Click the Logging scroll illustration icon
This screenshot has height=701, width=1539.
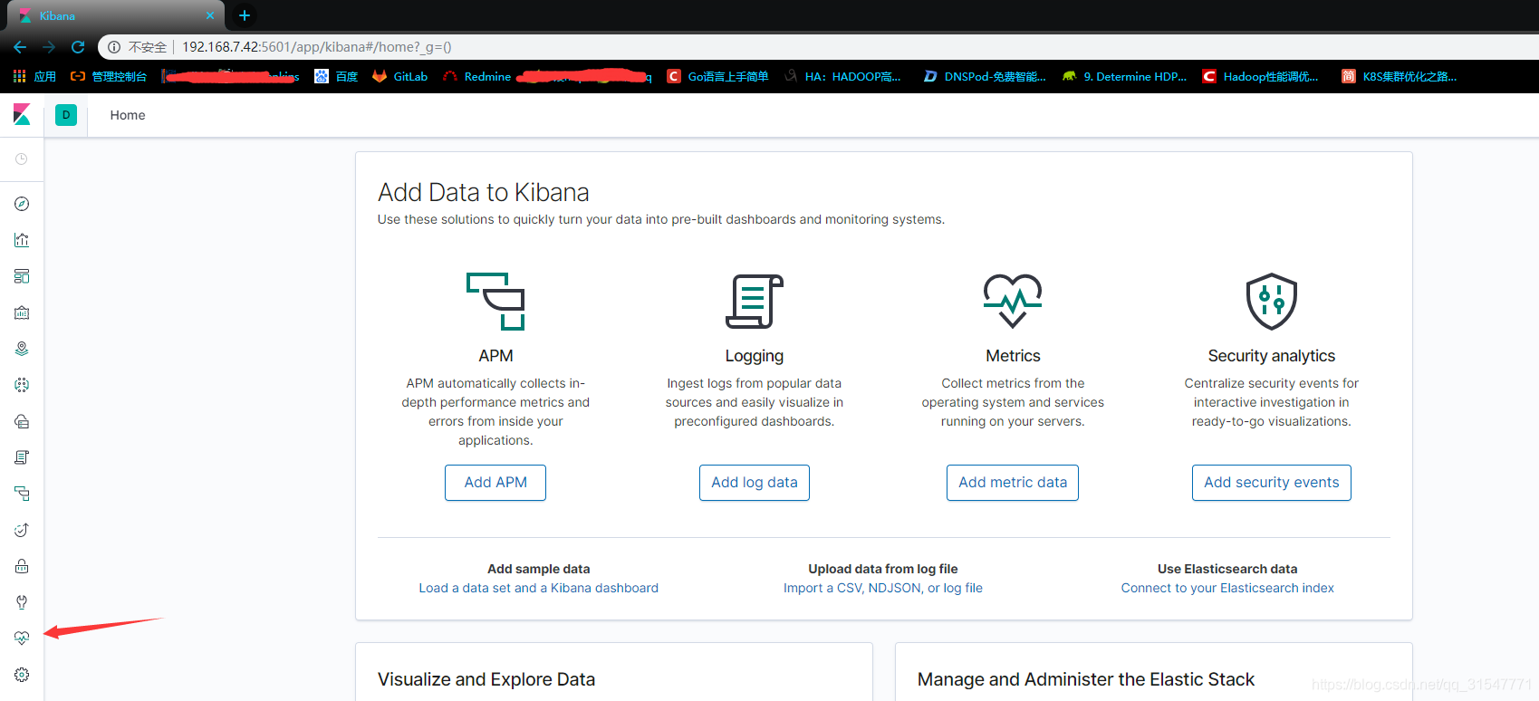click(755, 302)
